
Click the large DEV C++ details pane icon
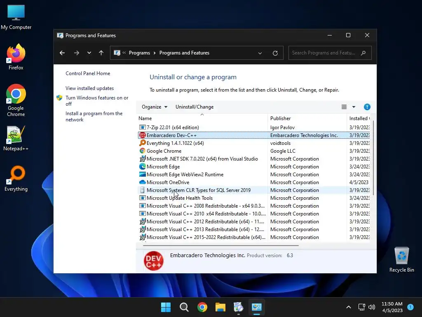[154, 261]
